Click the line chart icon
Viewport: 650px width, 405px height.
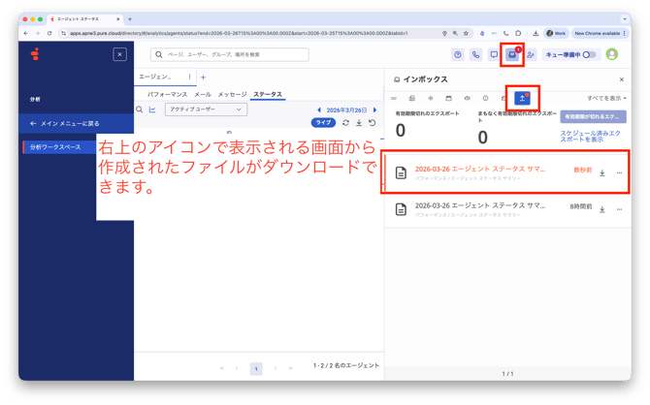point(152,109)
